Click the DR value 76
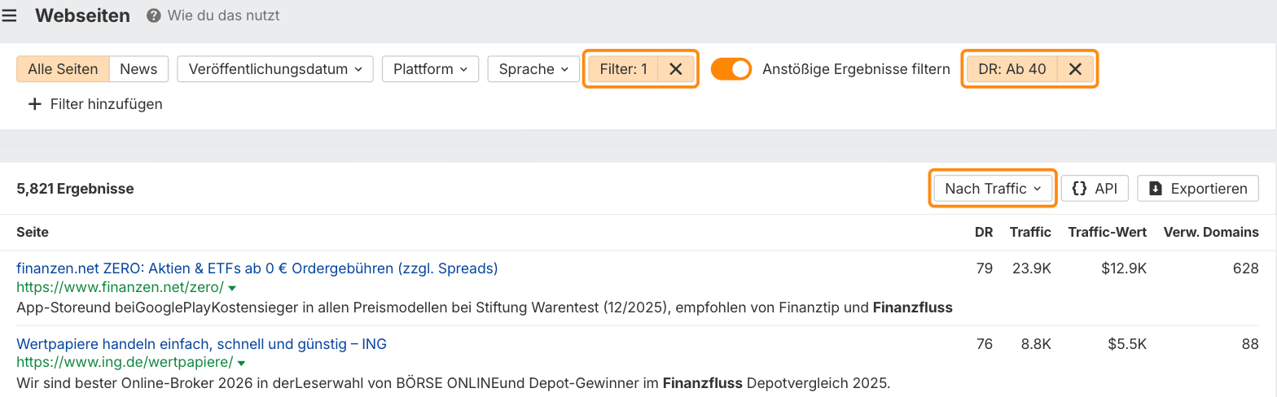The width and height of the screenshot is (1277, 397). click(985, 344)
